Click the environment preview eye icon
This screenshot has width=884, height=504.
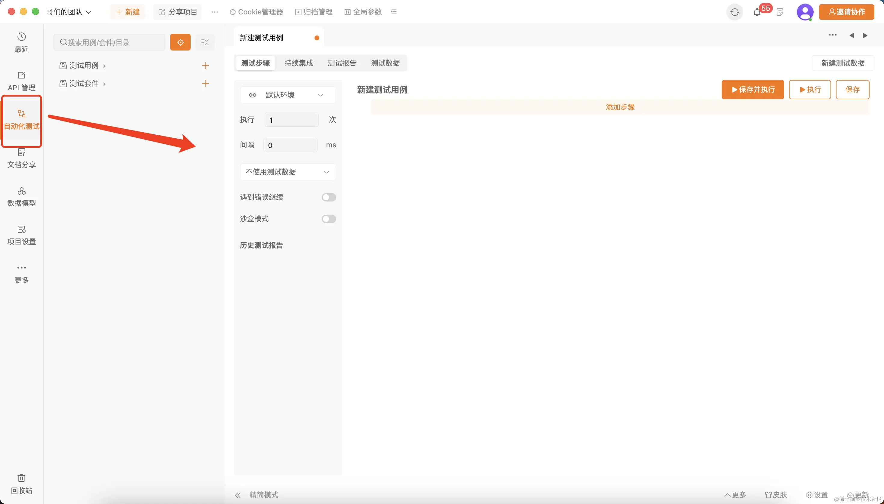pyautogui.click(x=253, y=95)
